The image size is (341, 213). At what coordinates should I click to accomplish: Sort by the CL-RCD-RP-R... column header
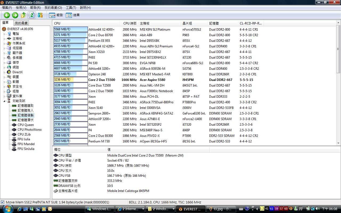pyautogui.click(x=251, y=23)
